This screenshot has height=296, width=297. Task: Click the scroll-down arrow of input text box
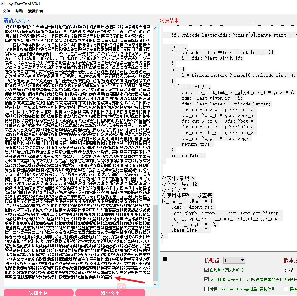click(x=155, y=284)
